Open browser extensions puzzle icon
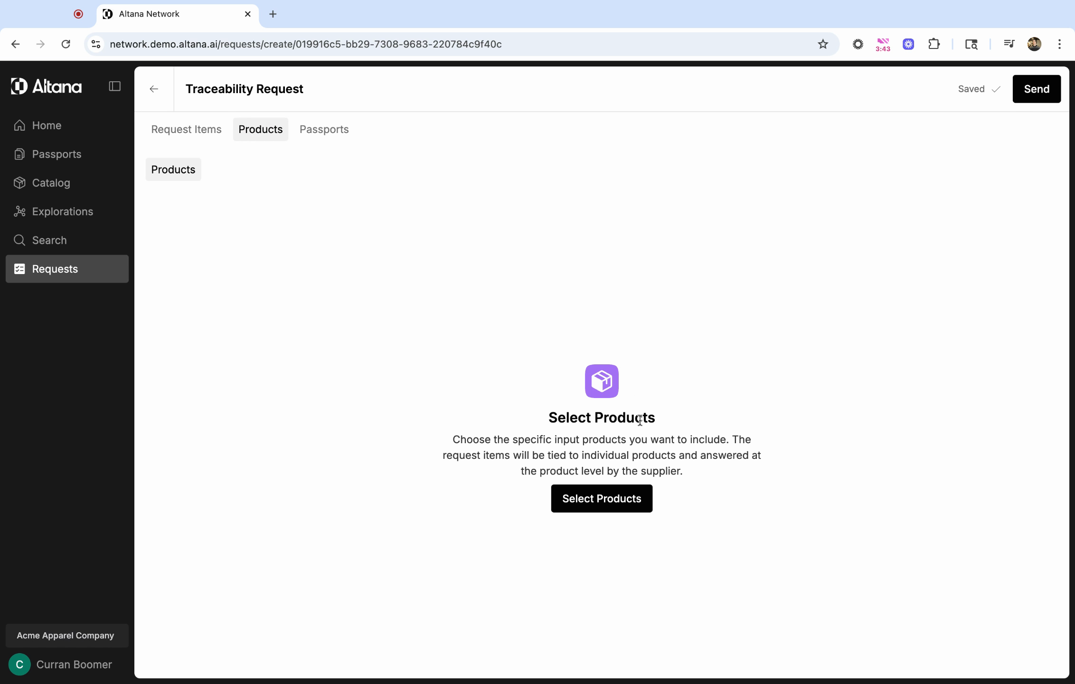The height and width of the screenshot is (684, 1075). (x=934, y=44)
